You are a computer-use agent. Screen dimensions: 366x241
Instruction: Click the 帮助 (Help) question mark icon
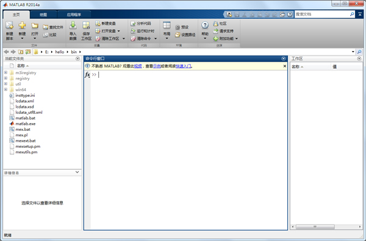[205, 25]
